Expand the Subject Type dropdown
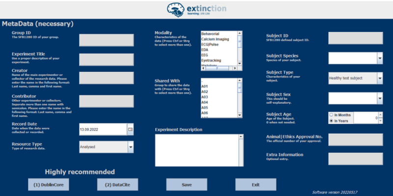393x196 pixels. 380,78
